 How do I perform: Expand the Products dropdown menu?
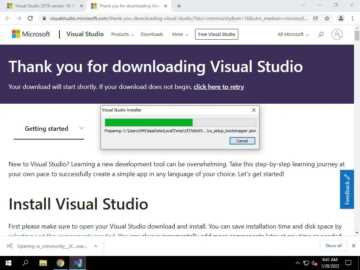[123, 34]
